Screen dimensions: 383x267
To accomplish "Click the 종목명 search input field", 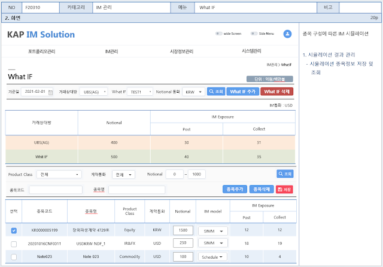I will (x=137, y=190).
